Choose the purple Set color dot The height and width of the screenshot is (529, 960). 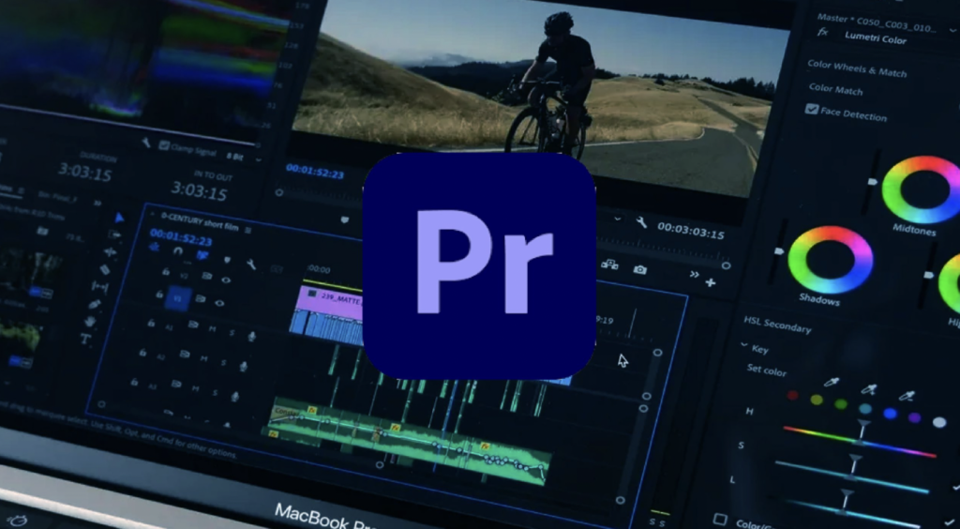[915, 417]
